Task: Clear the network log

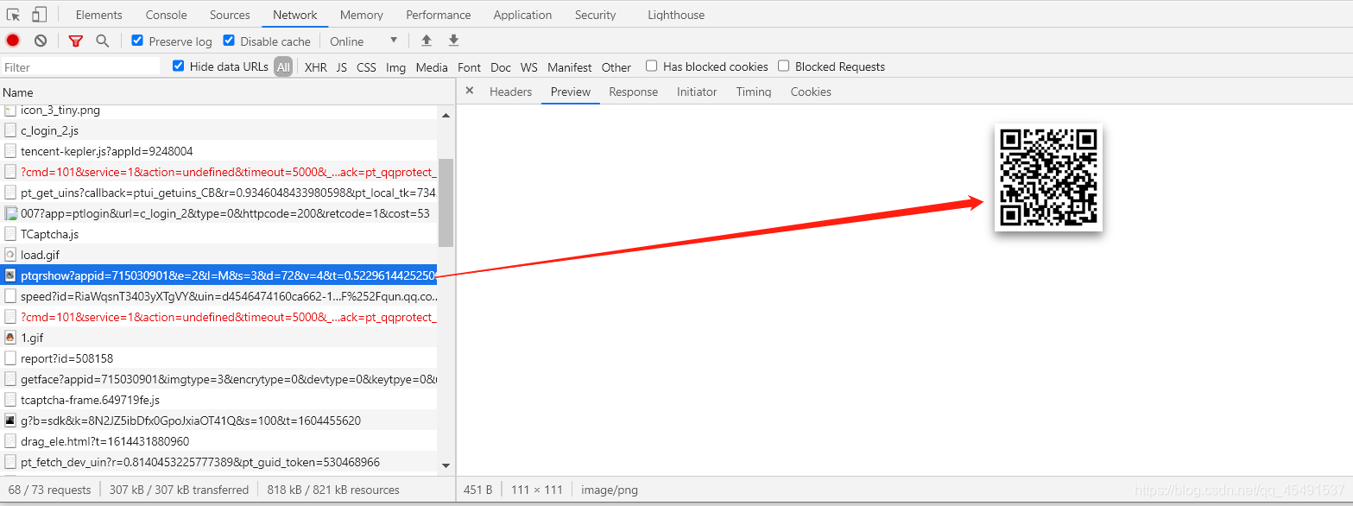Action: pos(41,41)
